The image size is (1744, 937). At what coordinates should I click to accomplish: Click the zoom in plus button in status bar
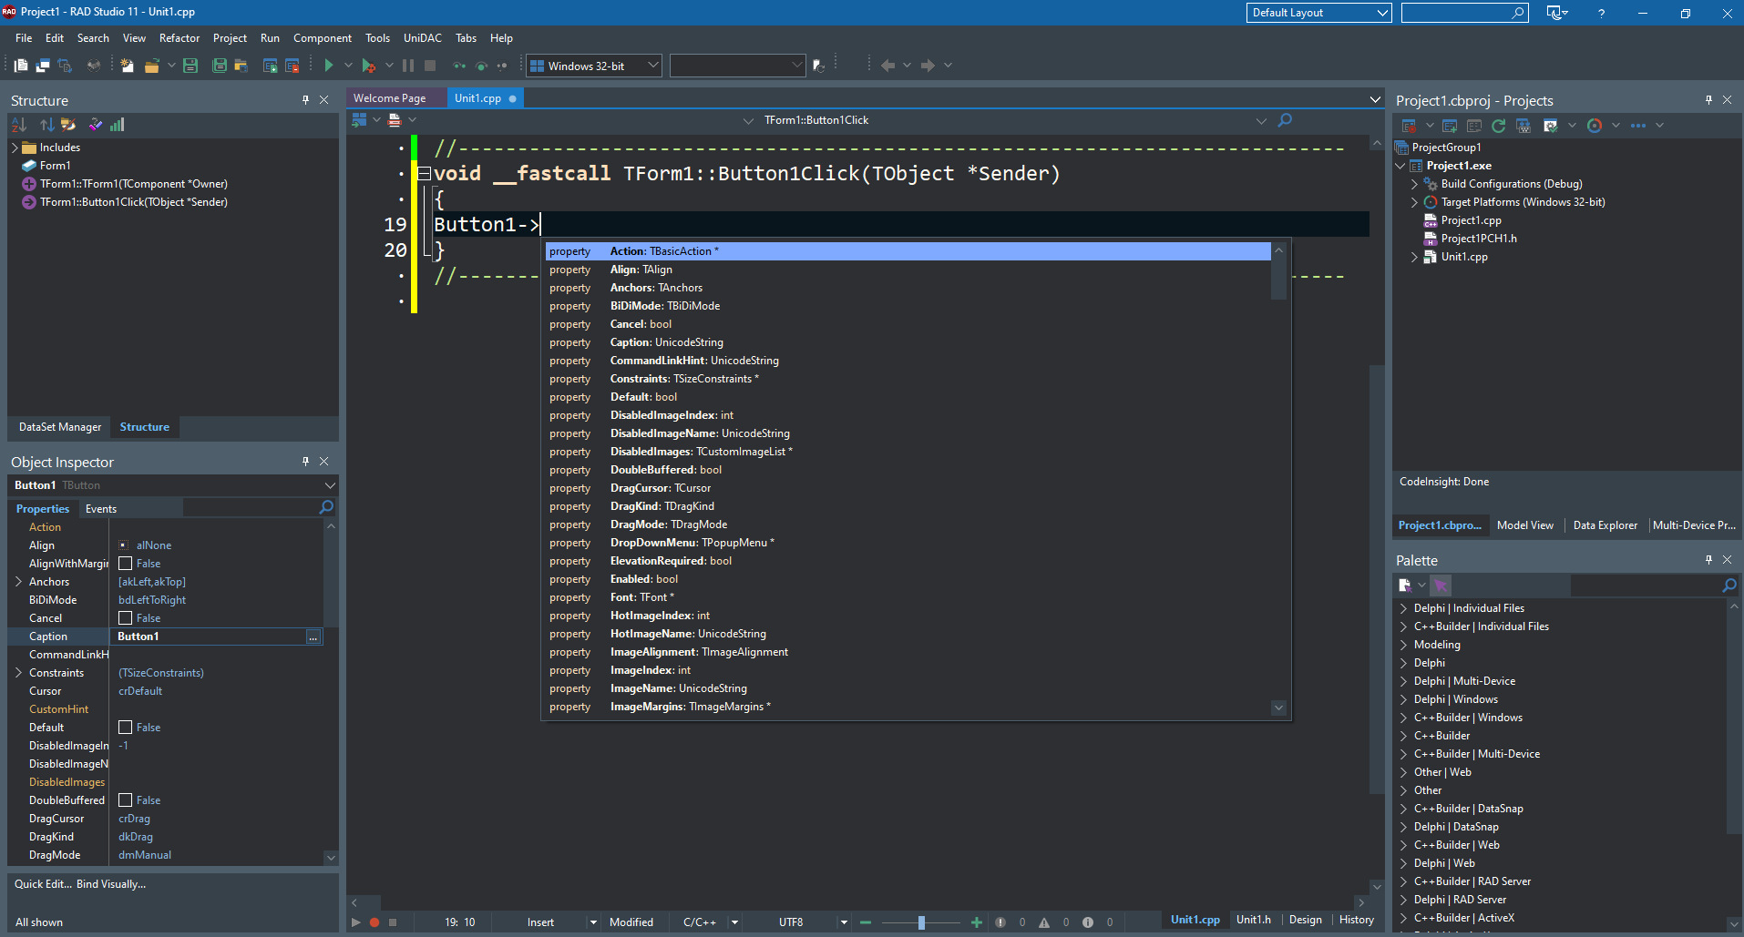click(x=977, y=922)
